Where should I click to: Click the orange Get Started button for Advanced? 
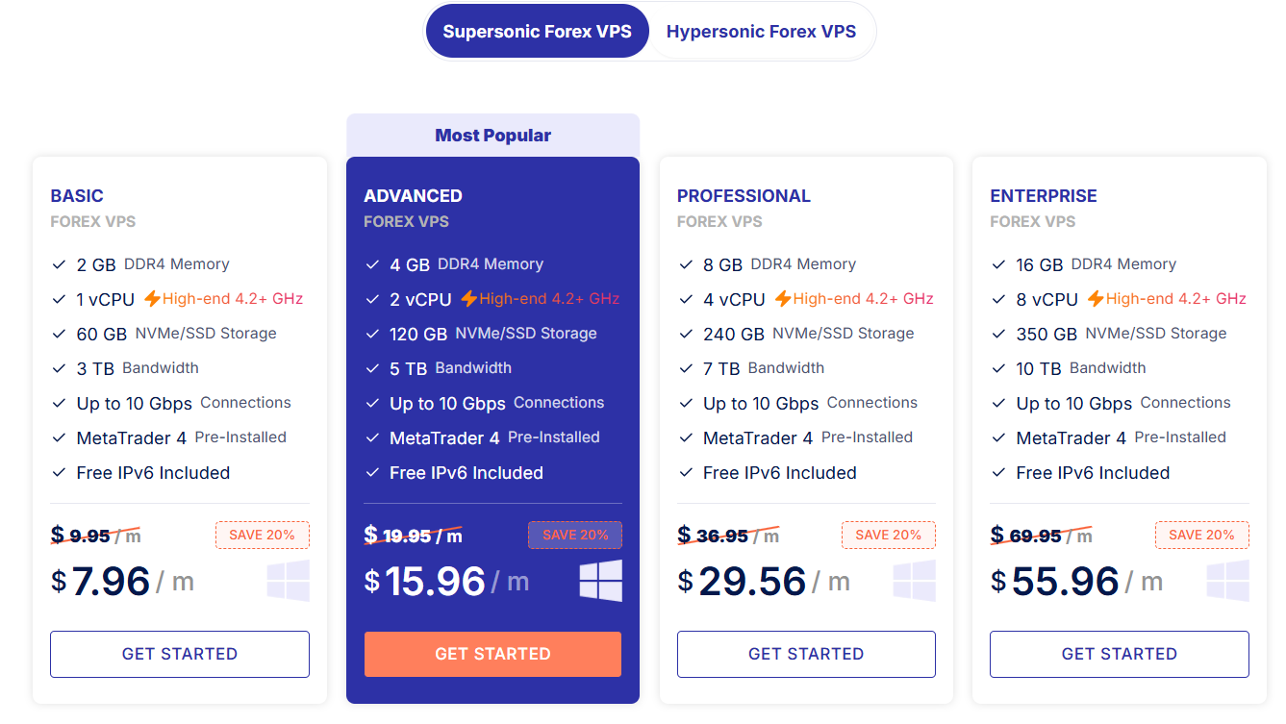point(492,654)
